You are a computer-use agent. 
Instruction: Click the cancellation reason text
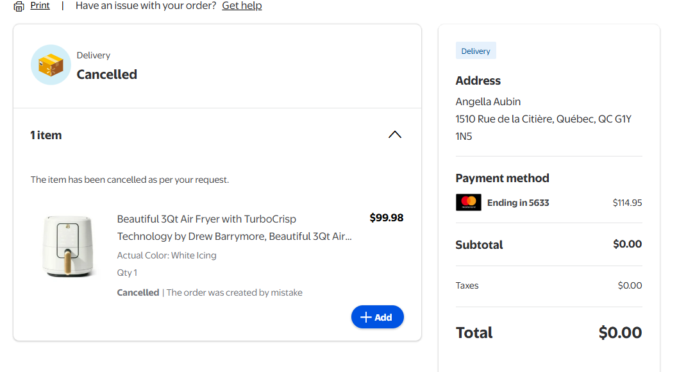click(x=234, y=292)
